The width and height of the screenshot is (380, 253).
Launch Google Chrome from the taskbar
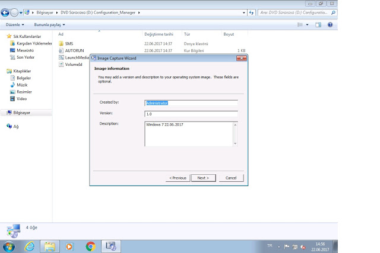point(90,245)
